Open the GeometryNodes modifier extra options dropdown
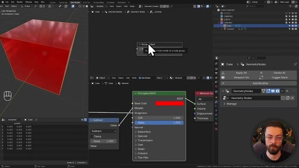 pos(282,91)
